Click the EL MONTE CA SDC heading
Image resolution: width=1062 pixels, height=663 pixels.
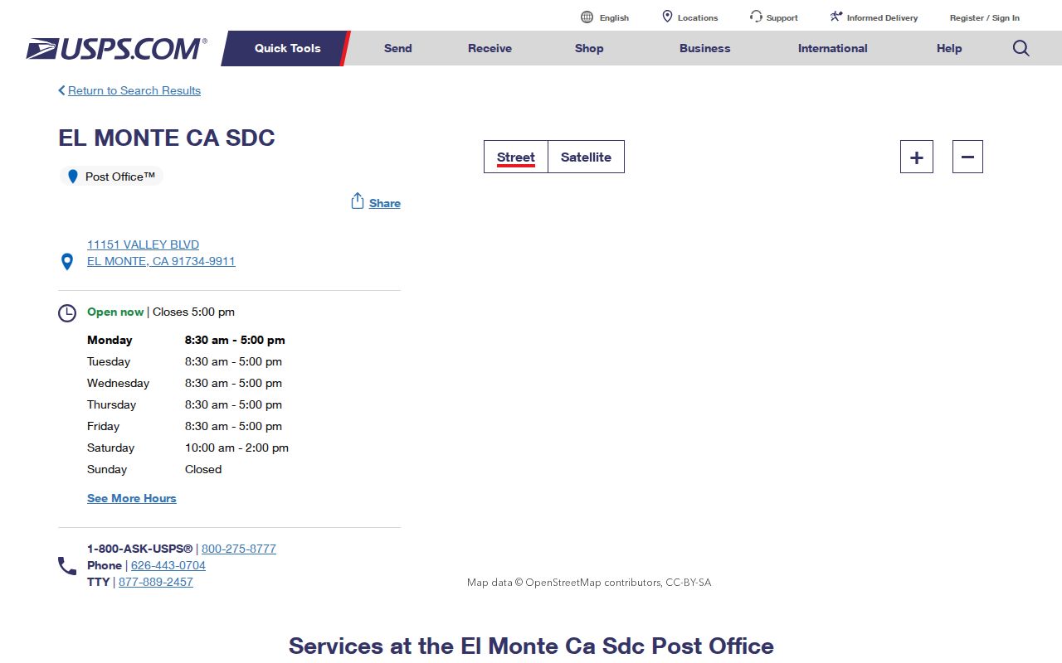(167, 138)
